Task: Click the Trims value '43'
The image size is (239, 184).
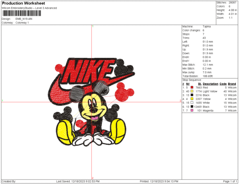Action: click(x=204, y=38)
